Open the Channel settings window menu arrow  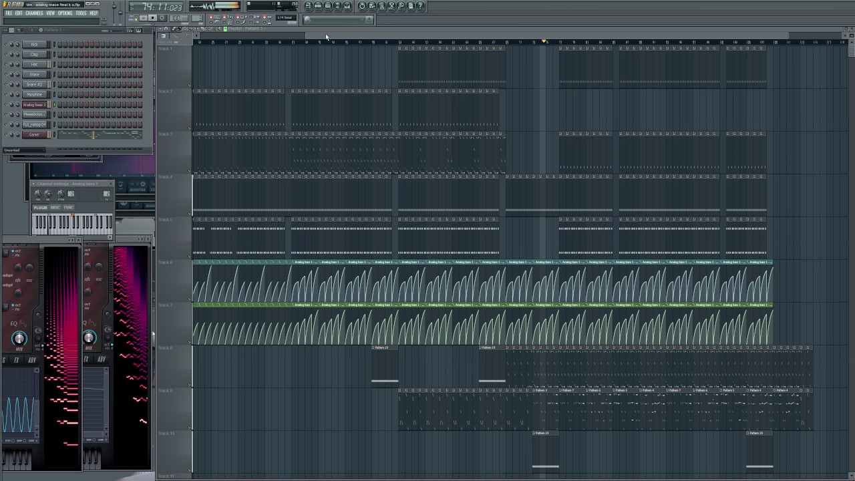pyautogui.click(x=33, y=184)
